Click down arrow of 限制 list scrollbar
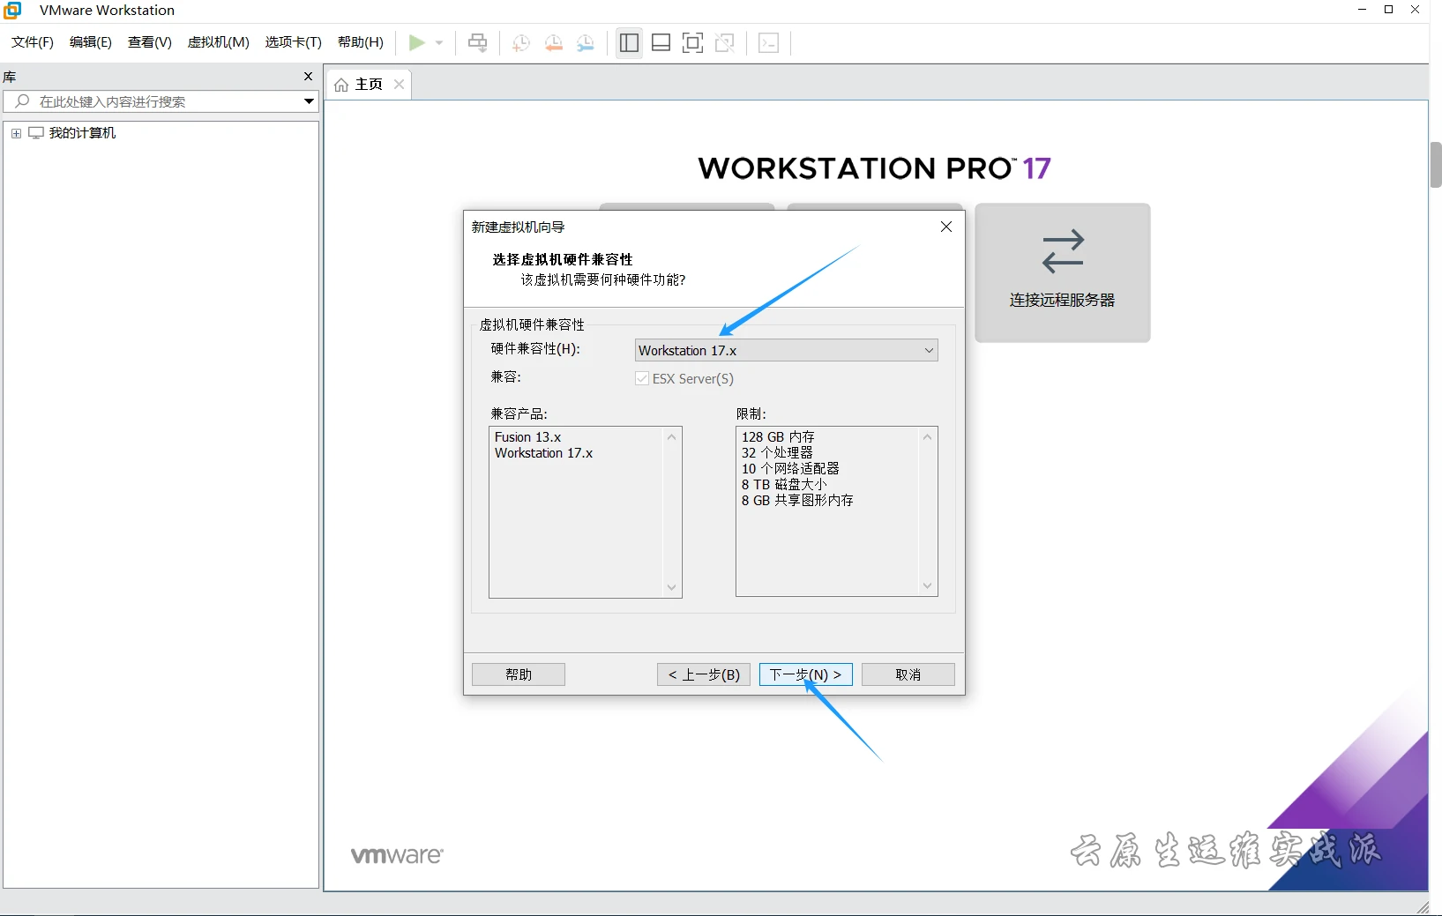Image resolution: width=1442 pixels, height=916 pixels. tap(927, 586)
